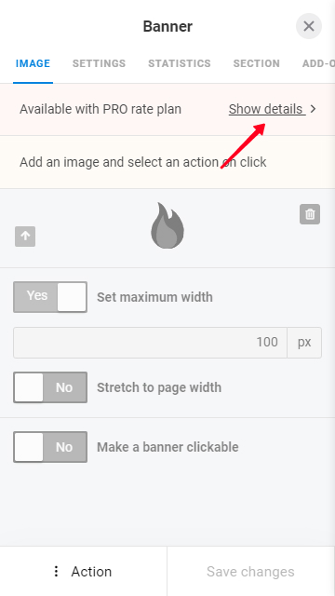
Task: Click the three-dot icon beside Action
Action: click(56, 571)
